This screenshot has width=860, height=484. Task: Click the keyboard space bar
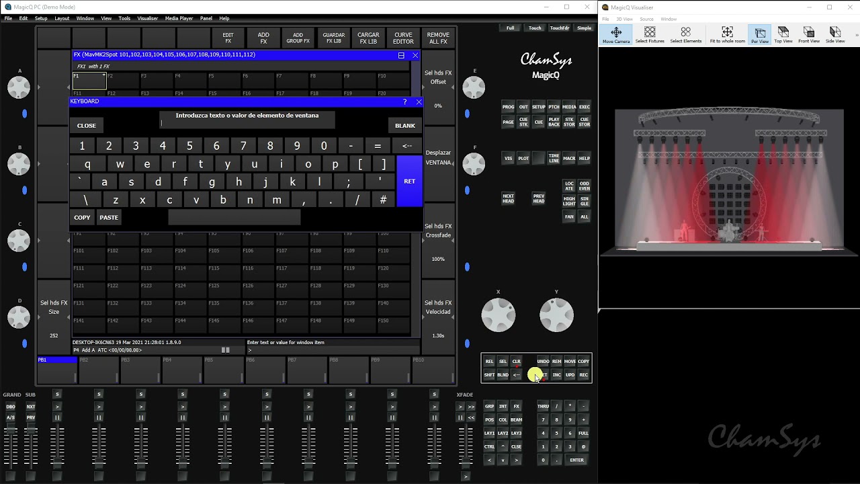pos(234,217)
